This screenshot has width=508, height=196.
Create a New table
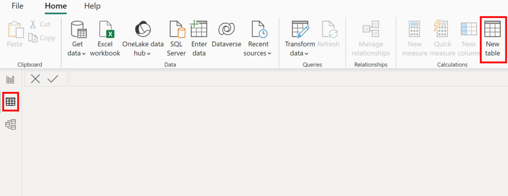pos(493,39)
